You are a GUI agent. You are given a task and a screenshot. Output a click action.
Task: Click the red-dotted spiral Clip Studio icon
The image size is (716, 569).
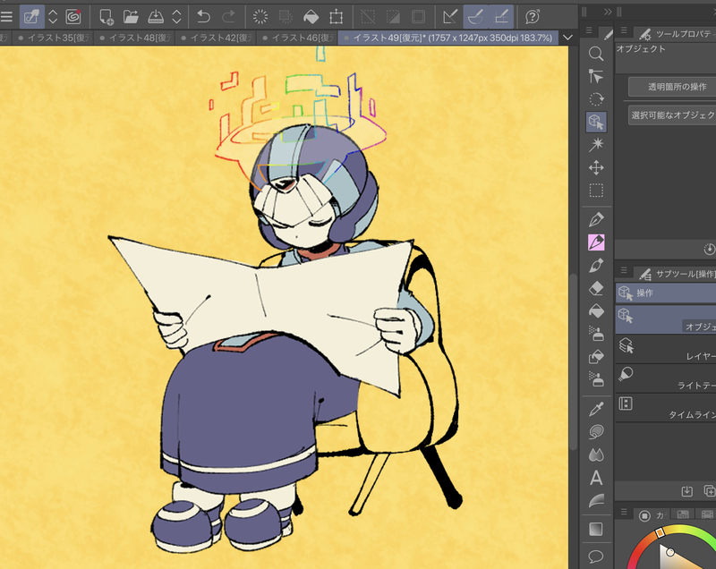click(73, 17)
